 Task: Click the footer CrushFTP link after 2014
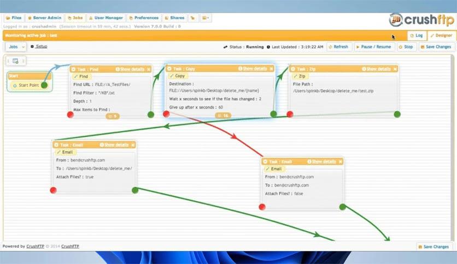coord(70,246)
